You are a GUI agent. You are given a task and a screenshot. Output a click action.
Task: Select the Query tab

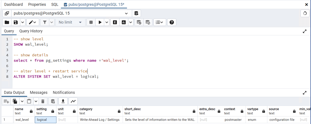point(9,31)
